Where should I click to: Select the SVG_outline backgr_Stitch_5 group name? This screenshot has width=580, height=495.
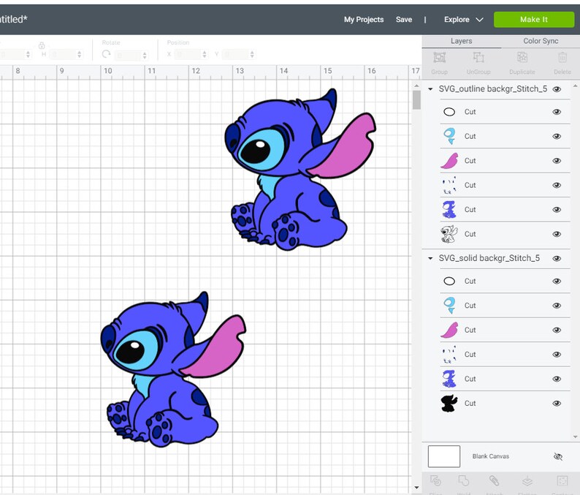coord(492,89)
